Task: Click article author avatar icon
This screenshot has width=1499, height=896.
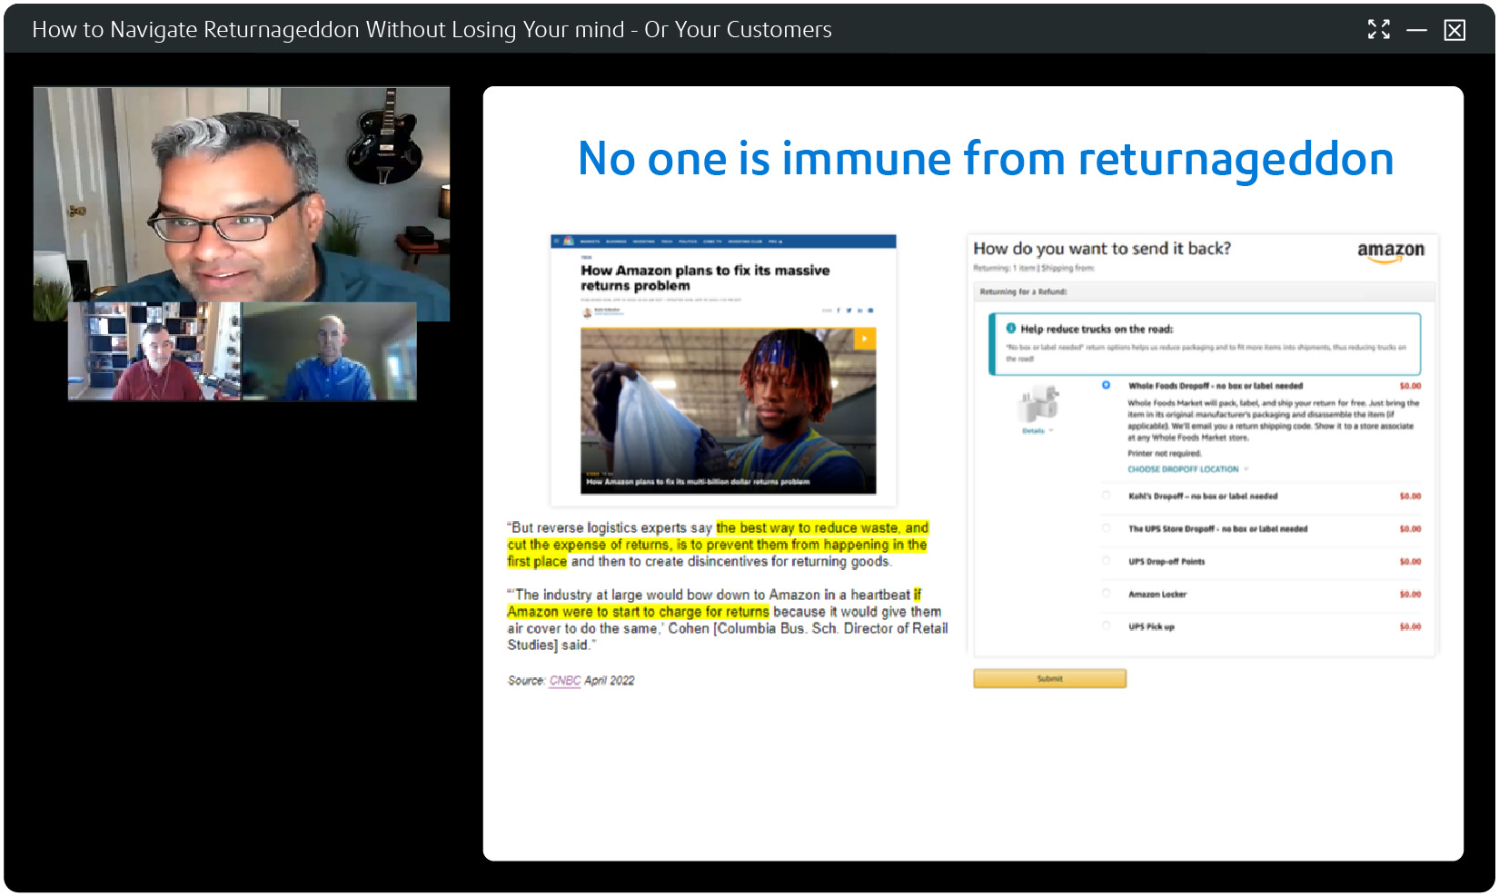Action: (587, 311)
